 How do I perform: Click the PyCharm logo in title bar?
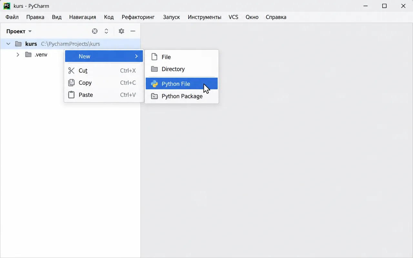pyautogui.click(x=6, y=6)
